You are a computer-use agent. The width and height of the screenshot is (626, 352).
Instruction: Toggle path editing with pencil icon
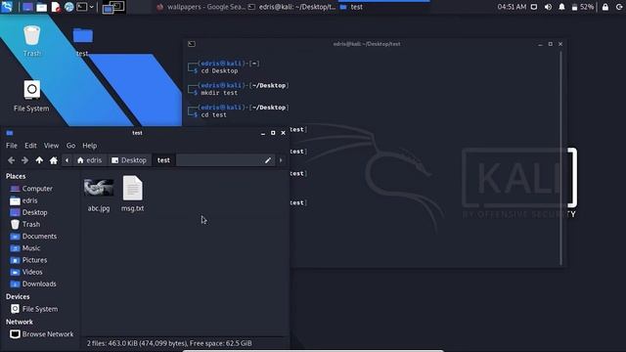click(x=267, y=160)
